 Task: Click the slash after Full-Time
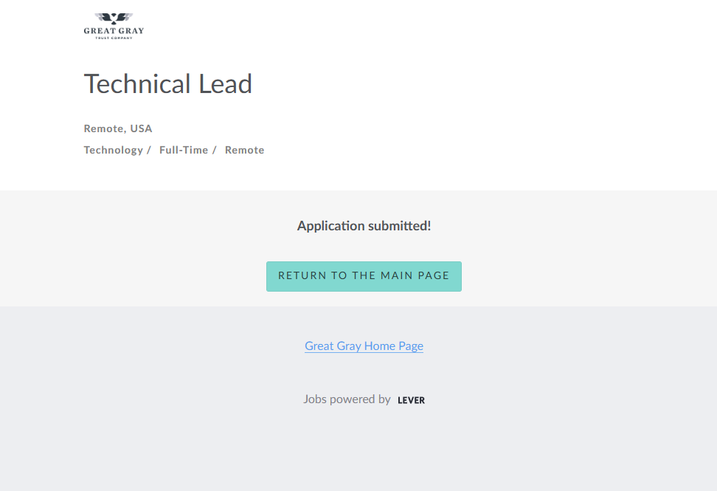pos(215,150)
